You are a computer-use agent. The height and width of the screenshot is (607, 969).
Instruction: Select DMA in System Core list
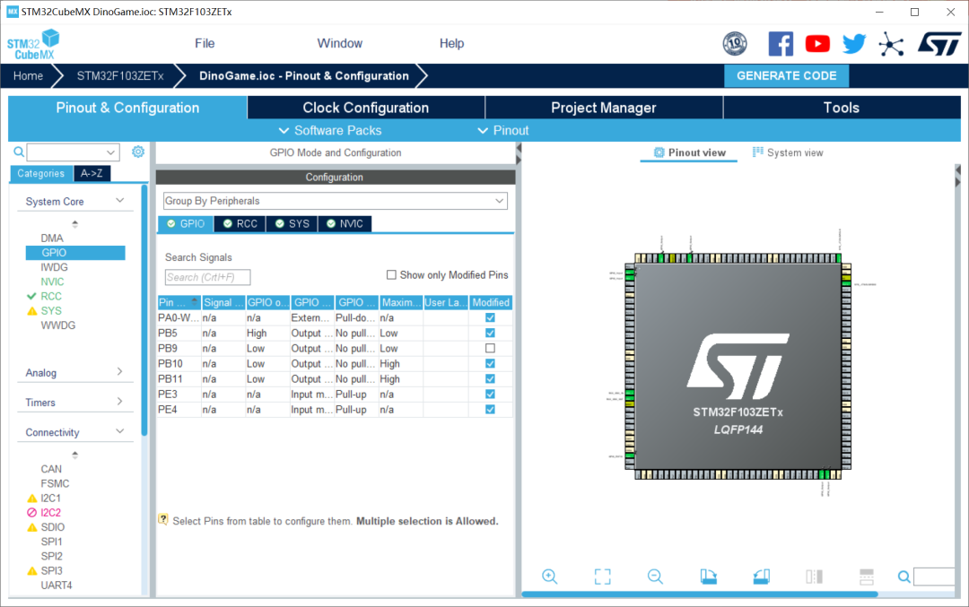pos(52,238)
